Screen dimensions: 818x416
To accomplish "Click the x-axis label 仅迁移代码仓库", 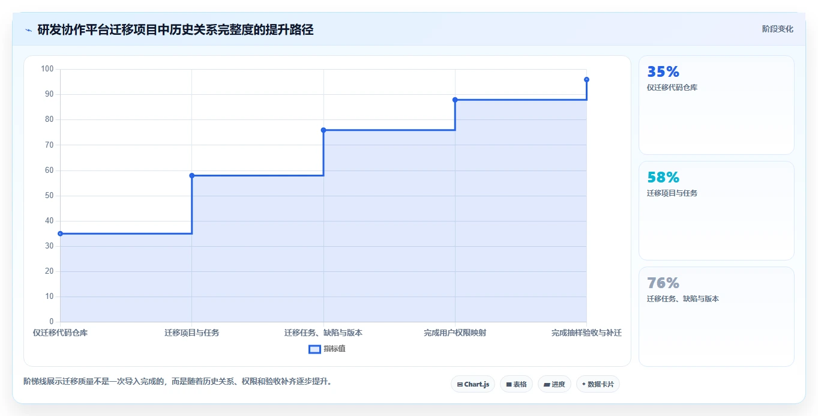I will point(60,333).
